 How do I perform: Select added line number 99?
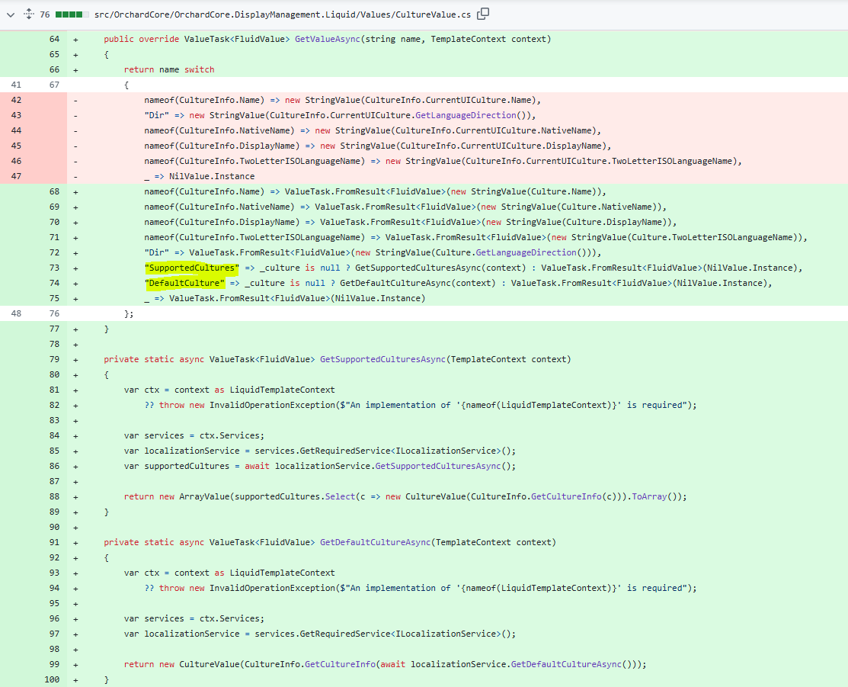coord(54,664)
